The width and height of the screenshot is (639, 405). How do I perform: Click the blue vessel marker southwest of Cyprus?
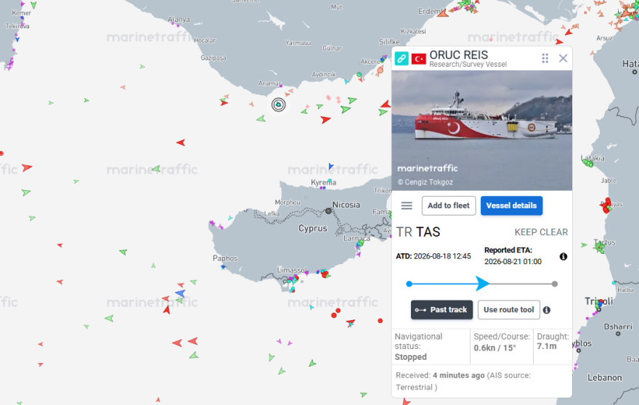tap(180, 293)
